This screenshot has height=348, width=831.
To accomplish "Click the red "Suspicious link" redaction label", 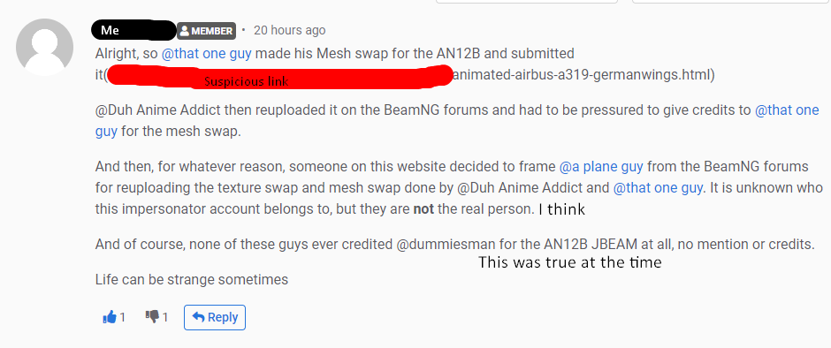I will click(x=247, y=81).
